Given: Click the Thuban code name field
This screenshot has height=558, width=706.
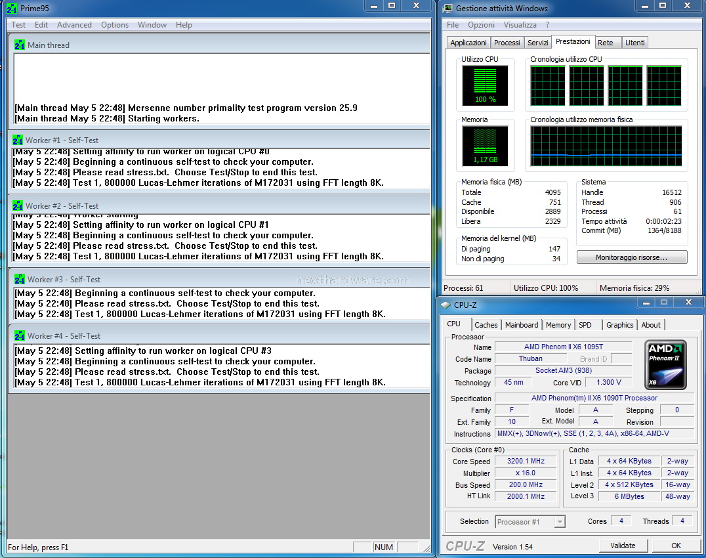Looking at the screenshot, I should pyautogui.click(x=530, y=358).
